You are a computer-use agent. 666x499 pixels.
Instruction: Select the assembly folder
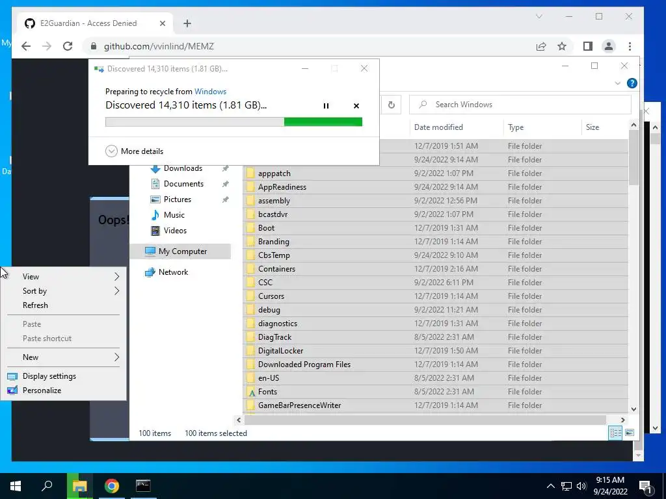(x=274, y=201)
